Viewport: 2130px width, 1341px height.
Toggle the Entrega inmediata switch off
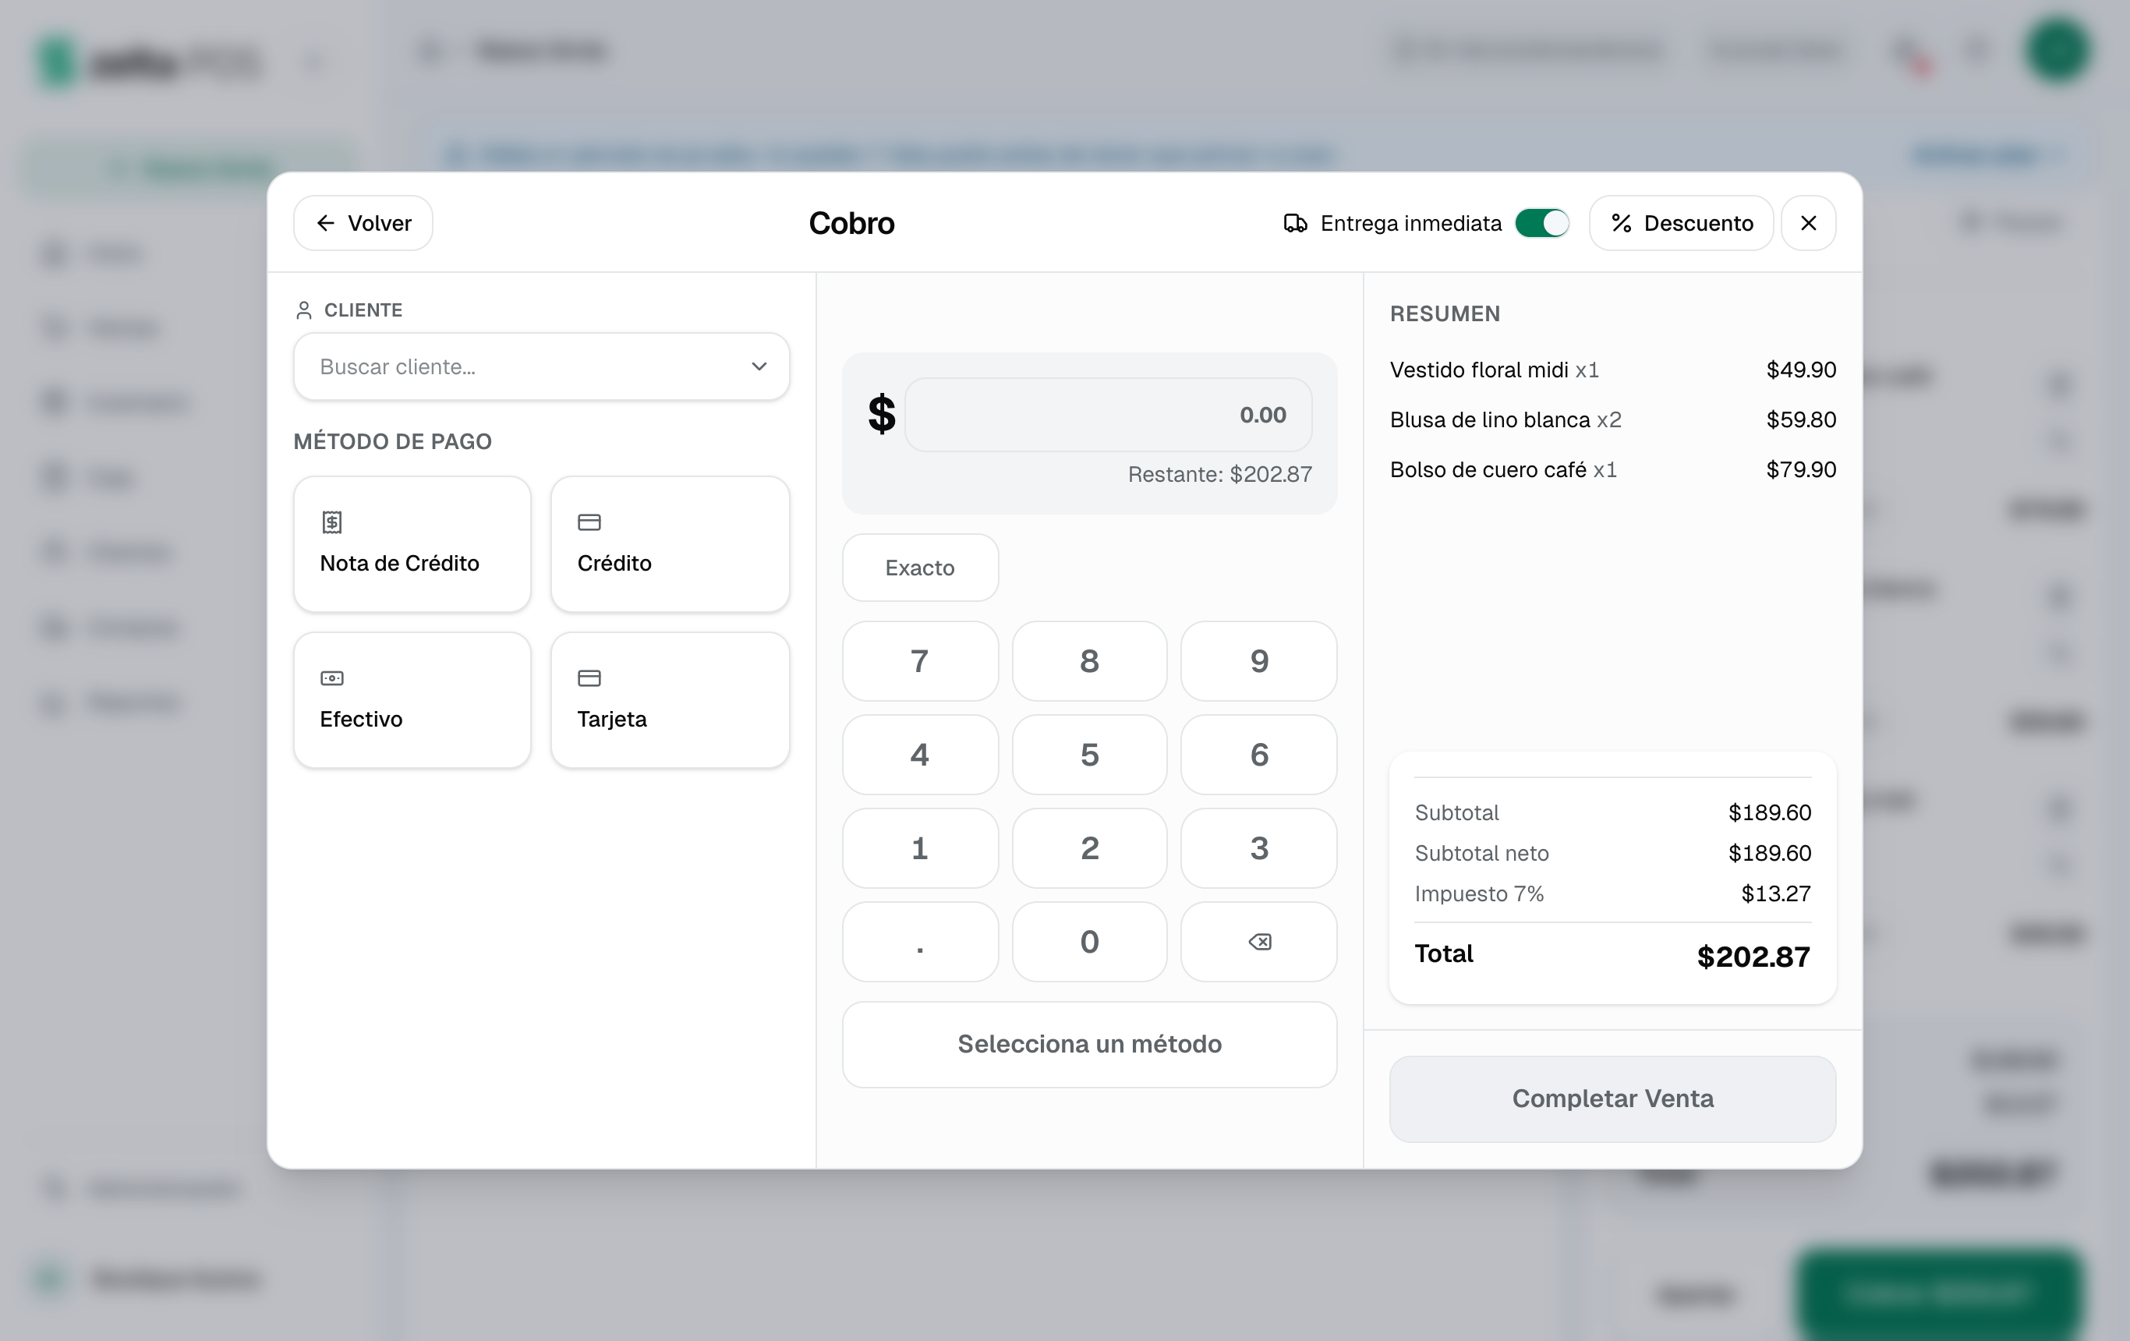point(1542,223)
